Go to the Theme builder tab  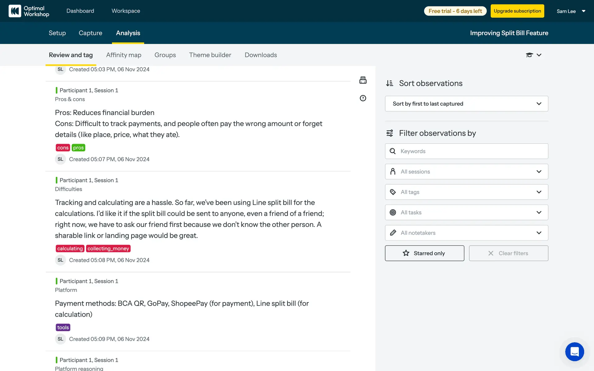(210, 55)
